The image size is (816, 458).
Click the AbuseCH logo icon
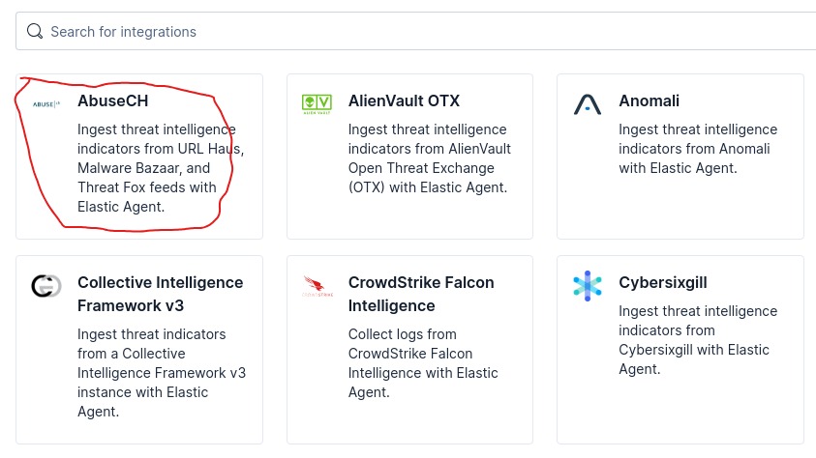[x=46, y=104]
